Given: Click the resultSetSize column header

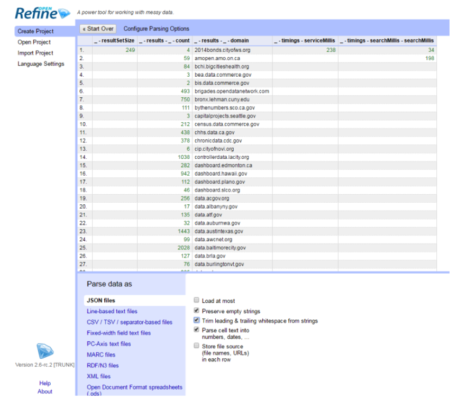Looking at the screenshot, I should click(114, 41).
